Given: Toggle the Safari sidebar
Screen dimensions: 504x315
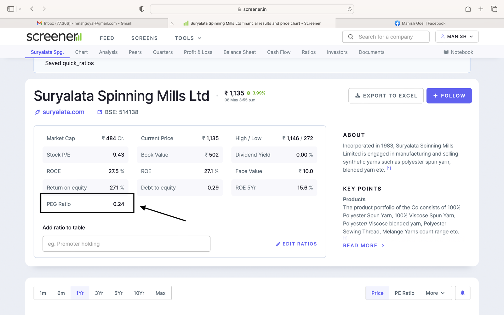Looking at the screenshot, I should tap(11, 9).
